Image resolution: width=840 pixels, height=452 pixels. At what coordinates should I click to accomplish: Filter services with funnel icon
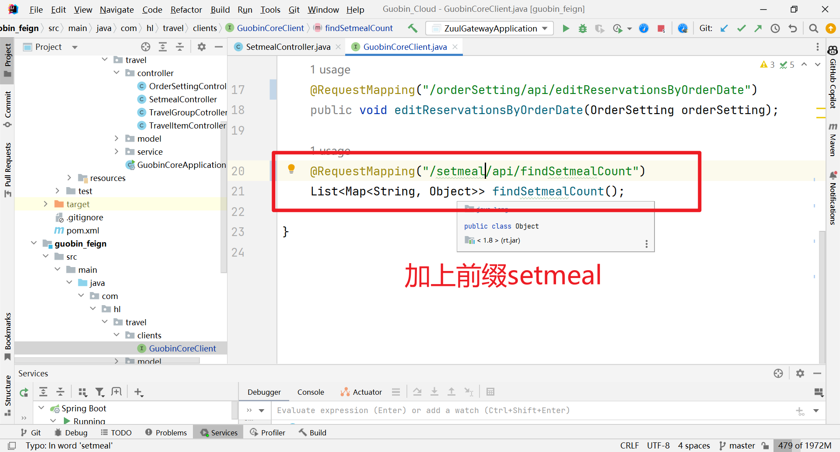click(100, 392)
